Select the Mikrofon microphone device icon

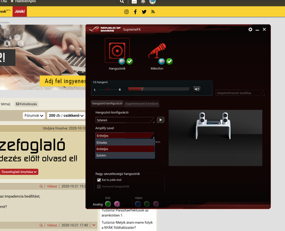[x=157, y=50]
